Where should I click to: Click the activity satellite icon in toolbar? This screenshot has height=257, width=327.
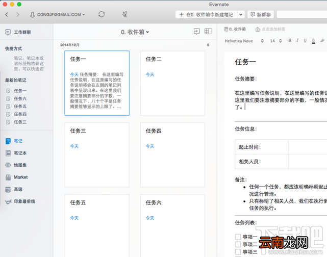(x=124, y=14)
